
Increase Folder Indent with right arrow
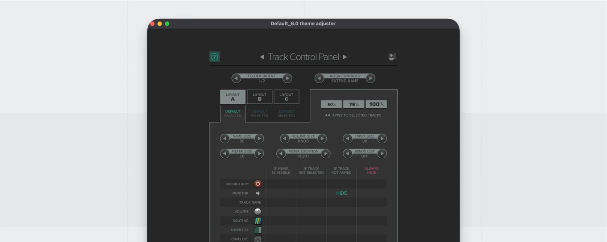[x=287, y=78]
